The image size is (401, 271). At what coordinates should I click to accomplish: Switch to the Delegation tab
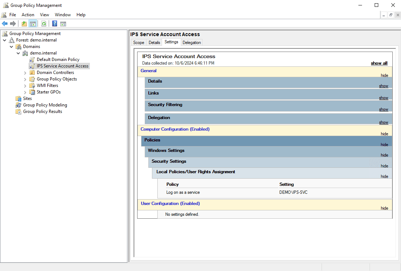pos(192,42)
